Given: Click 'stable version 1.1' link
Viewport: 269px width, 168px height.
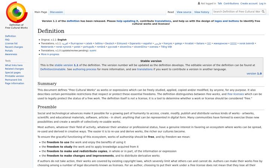Looking at the screenshot, I should pos(67,65).
